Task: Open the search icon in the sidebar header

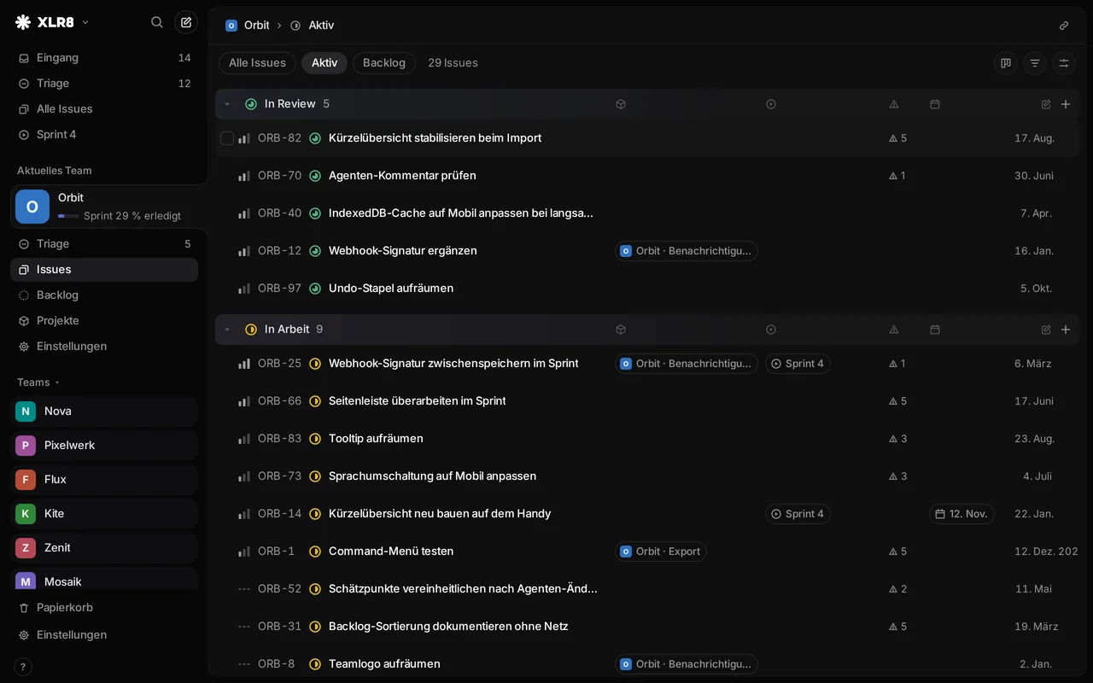Action: pos(157,22)
